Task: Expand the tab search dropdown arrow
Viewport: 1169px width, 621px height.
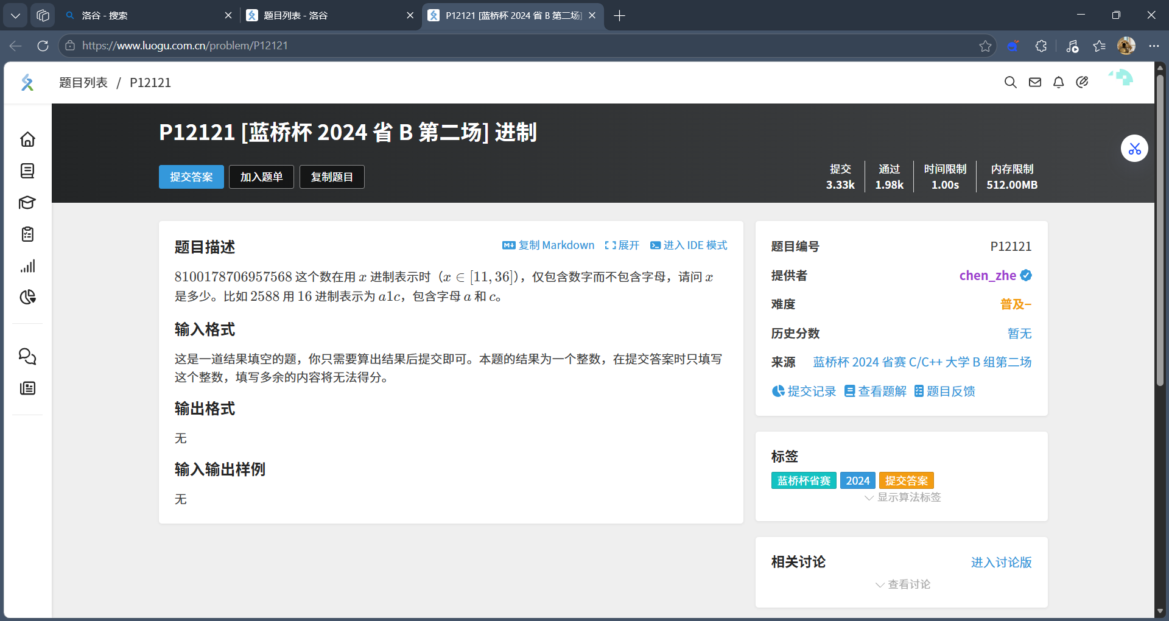Action: 16,16
